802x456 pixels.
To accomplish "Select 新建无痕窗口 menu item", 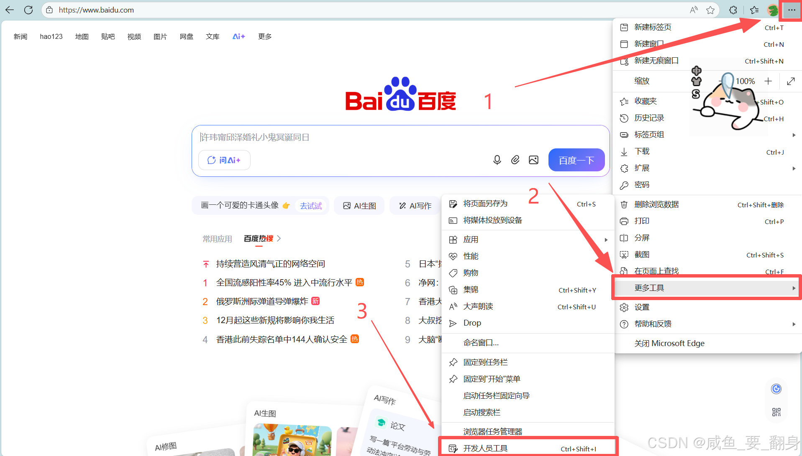I will pyautogui.click(x=707, y=61).
